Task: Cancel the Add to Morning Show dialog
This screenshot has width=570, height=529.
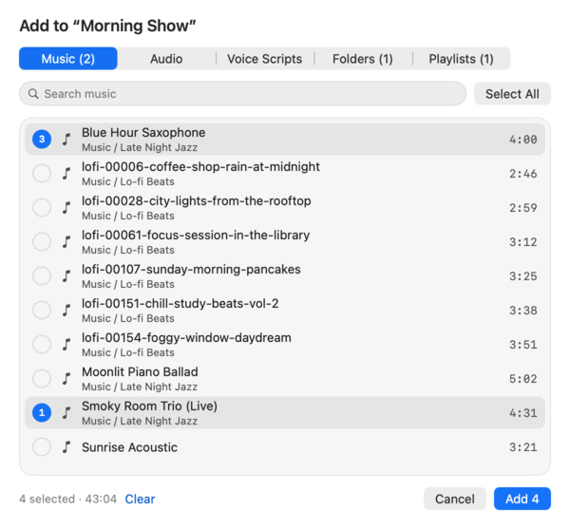Action: click(455, 499)
